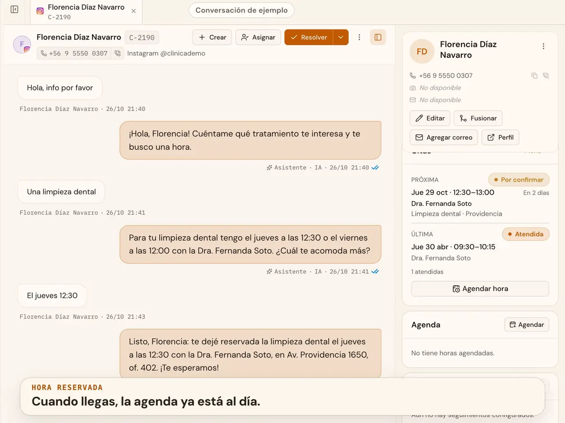
Task: Edit the contact with Editar
Action: point(430,118)
